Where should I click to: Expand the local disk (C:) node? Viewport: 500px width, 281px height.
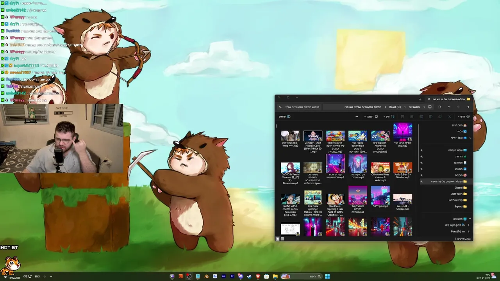(468, 225)
